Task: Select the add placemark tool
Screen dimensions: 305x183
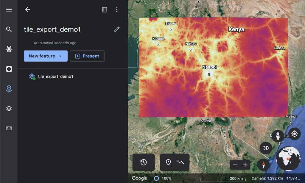Action: [169, 162]
